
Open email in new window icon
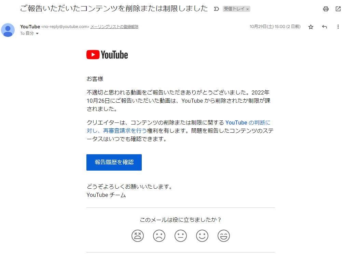pyautogui.click(x=338, y=9)
